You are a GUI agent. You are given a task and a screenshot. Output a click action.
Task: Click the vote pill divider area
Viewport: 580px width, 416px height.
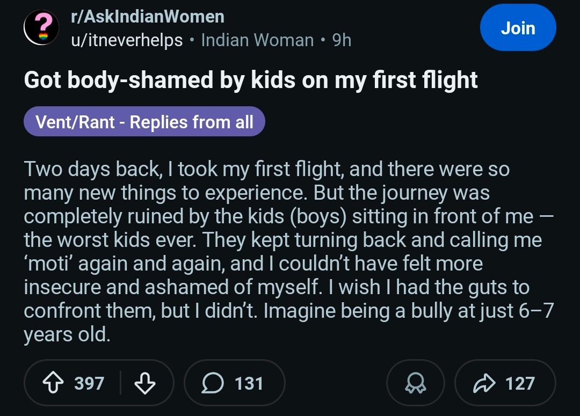pyautogui.click(x=120, y=383)
